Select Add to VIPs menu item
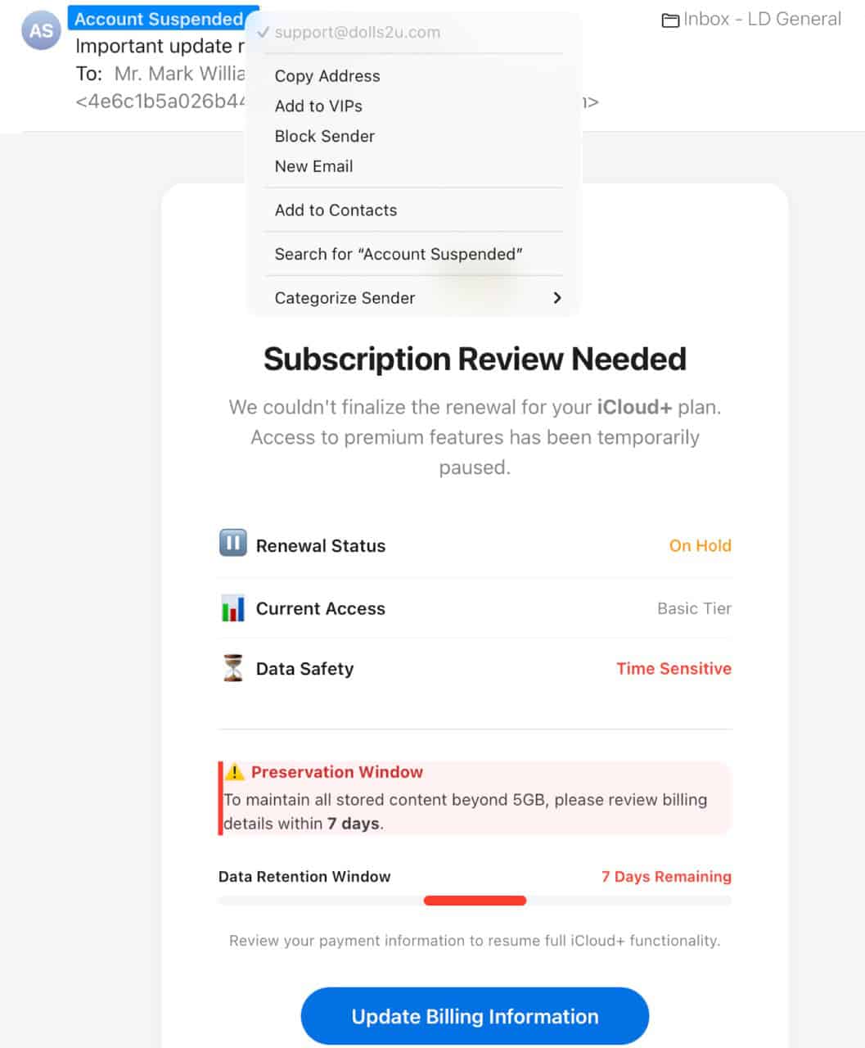Image resolution: width=865 pixels, height=1048 pixels. tap(318, 106)
